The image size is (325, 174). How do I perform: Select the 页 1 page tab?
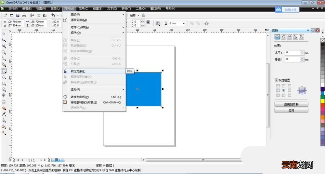pos(58,160)
